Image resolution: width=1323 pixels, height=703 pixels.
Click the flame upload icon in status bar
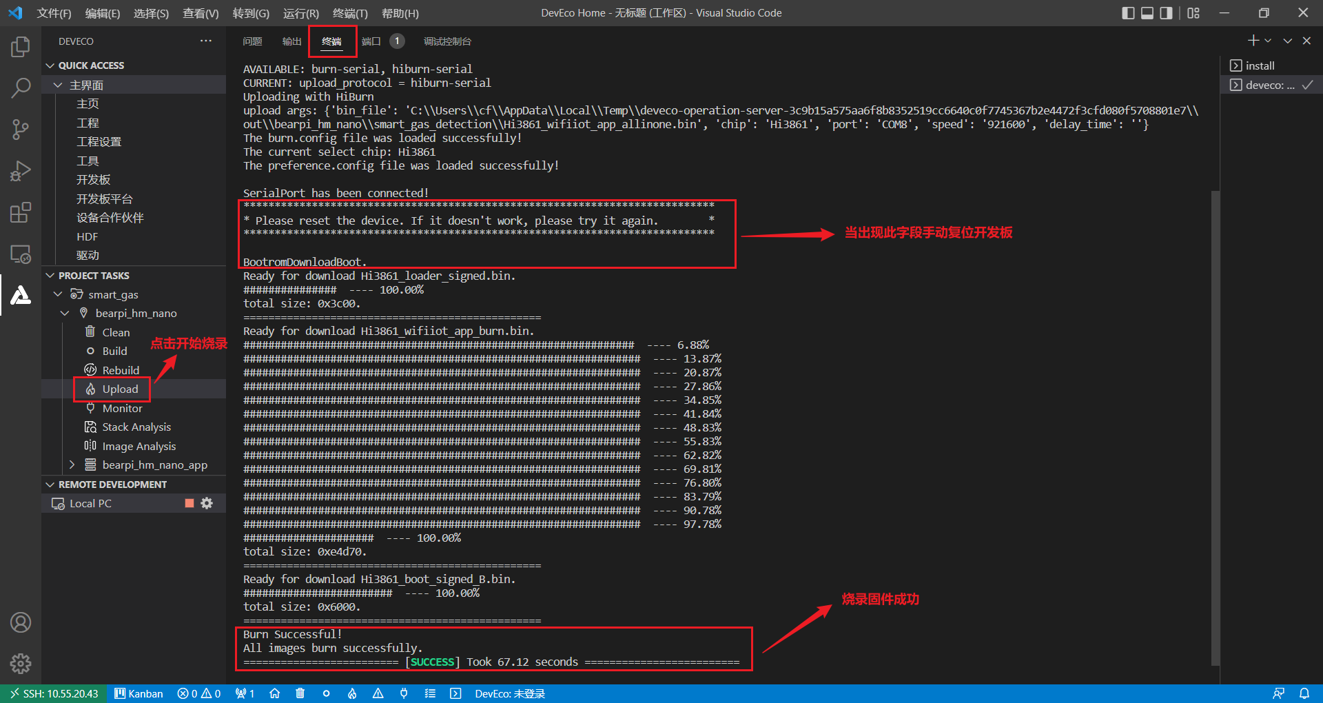tap(352, 693)
